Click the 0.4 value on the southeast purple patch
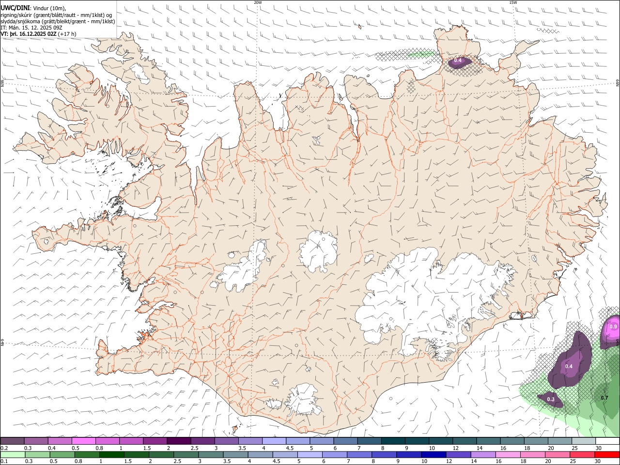The image size is (620, 465). click(x=569, y=366)
